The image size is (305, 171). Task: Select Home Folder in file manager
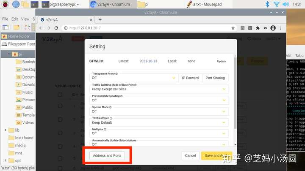point(18,36)
